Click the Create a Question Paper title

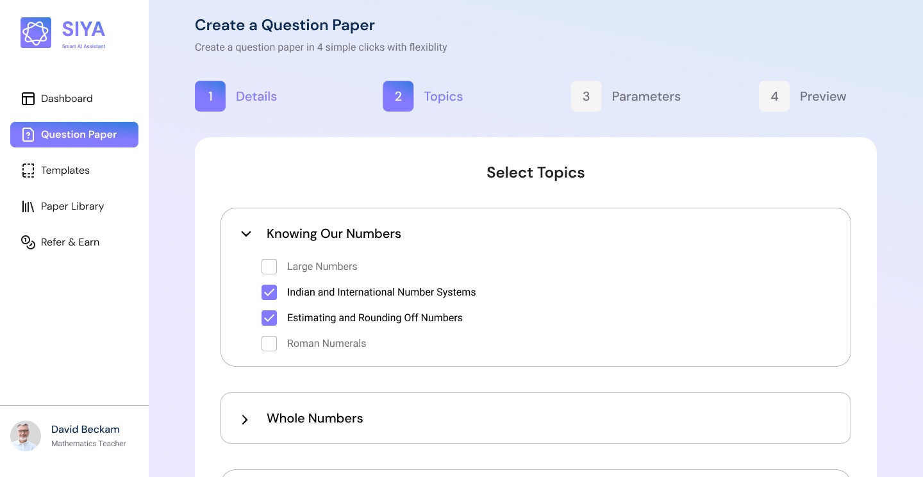tap(285, 25)
